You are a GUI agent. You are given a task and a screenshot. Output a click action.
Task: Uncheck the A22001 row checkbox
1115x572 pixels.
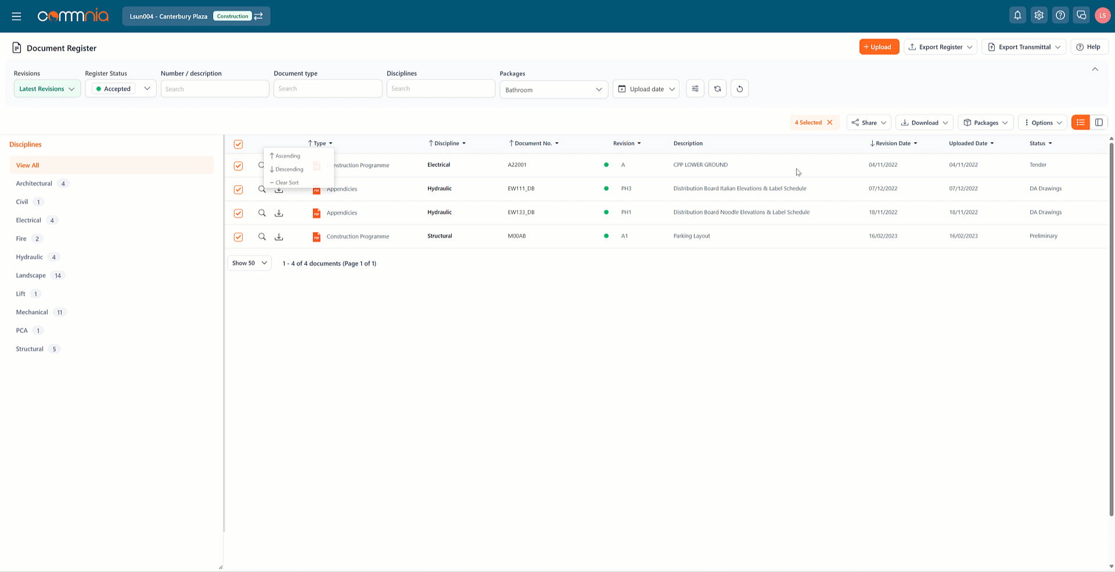point(238,166)
